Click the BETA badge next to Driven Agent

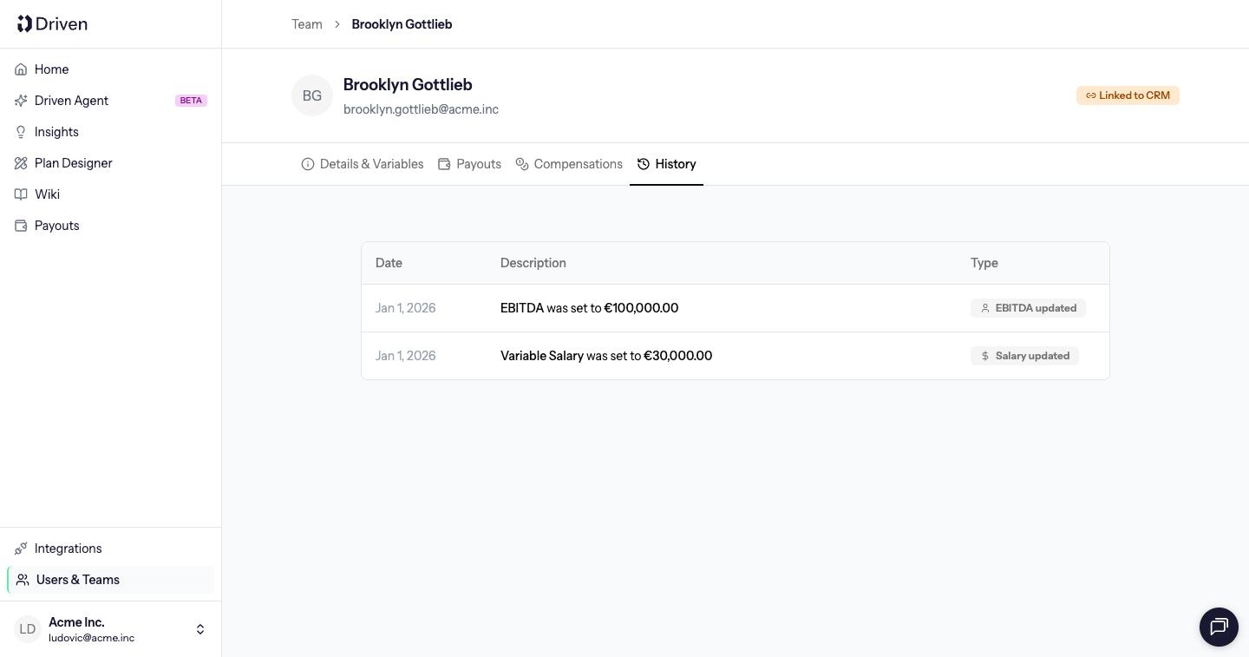pyautogui.click(x=191, y=101)
